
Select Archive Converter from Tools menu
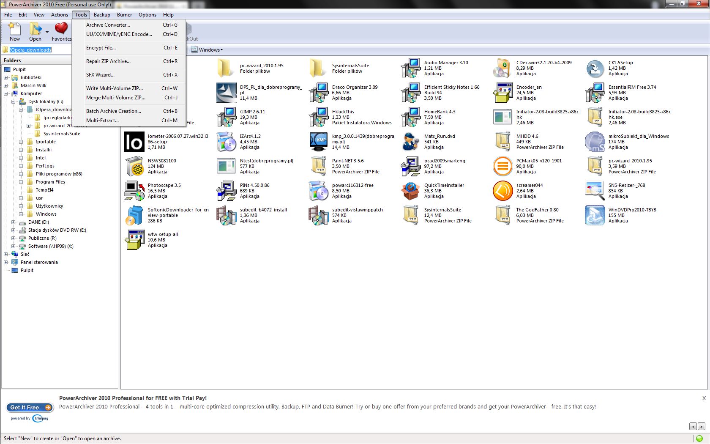pos(129,25)
